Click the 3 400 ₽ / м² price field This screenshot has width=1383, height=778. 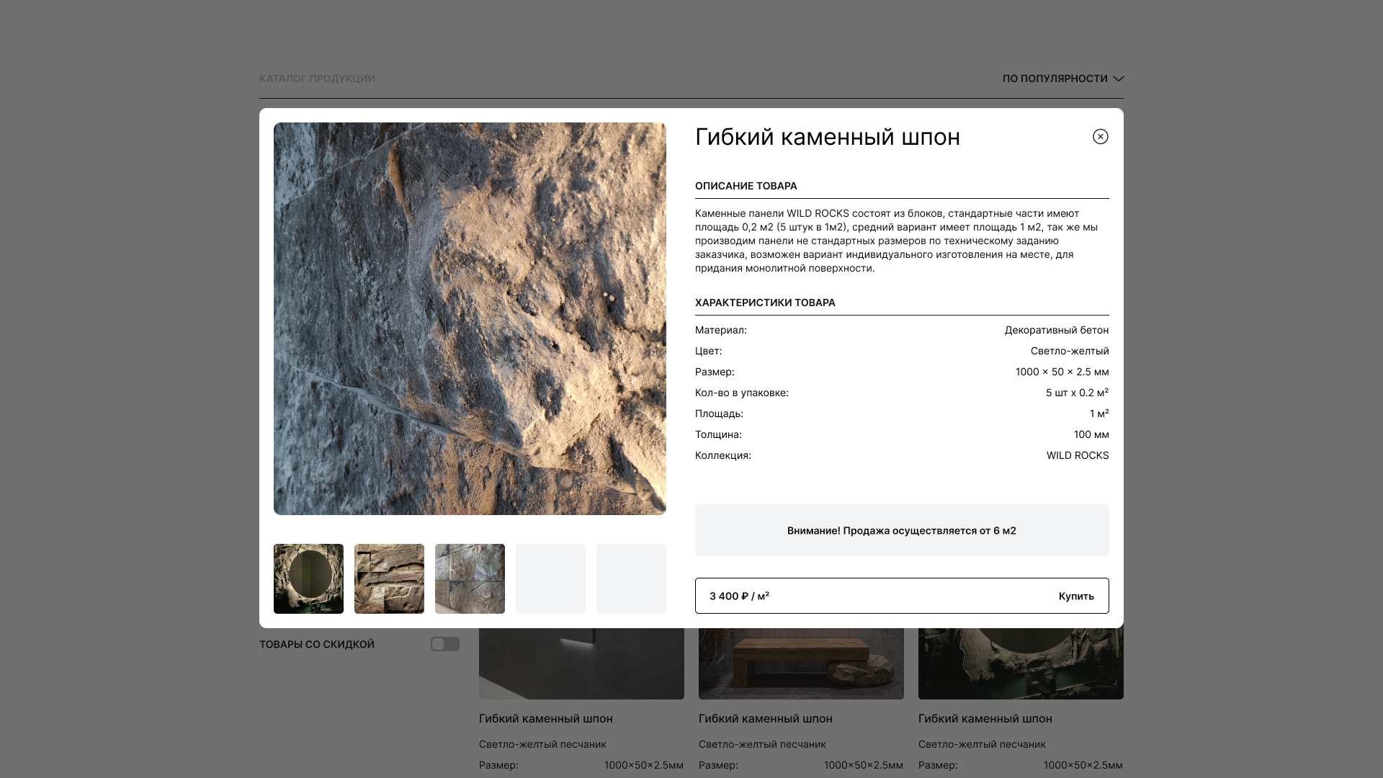tap(739, 596)
